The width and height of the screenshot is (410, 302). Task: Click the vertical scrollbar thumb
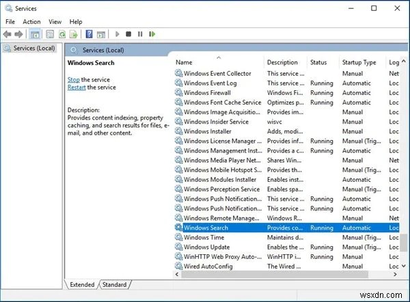pyautogui.click(x=404, y=243)
